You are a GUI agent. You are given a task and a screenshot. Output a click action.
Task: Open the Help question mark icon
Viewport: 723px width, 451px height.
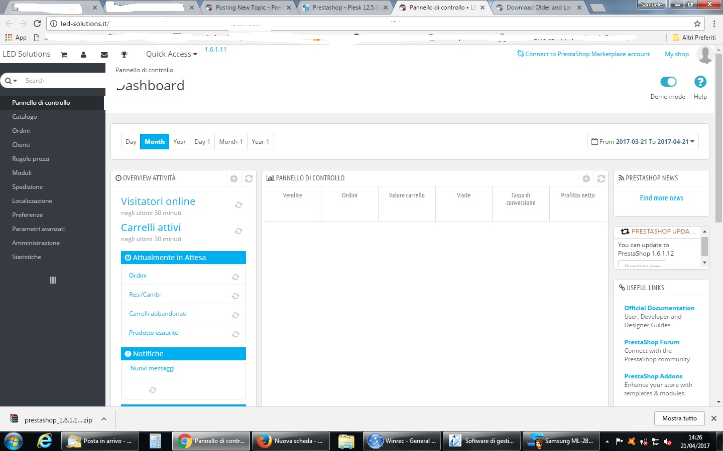(700, 82)
